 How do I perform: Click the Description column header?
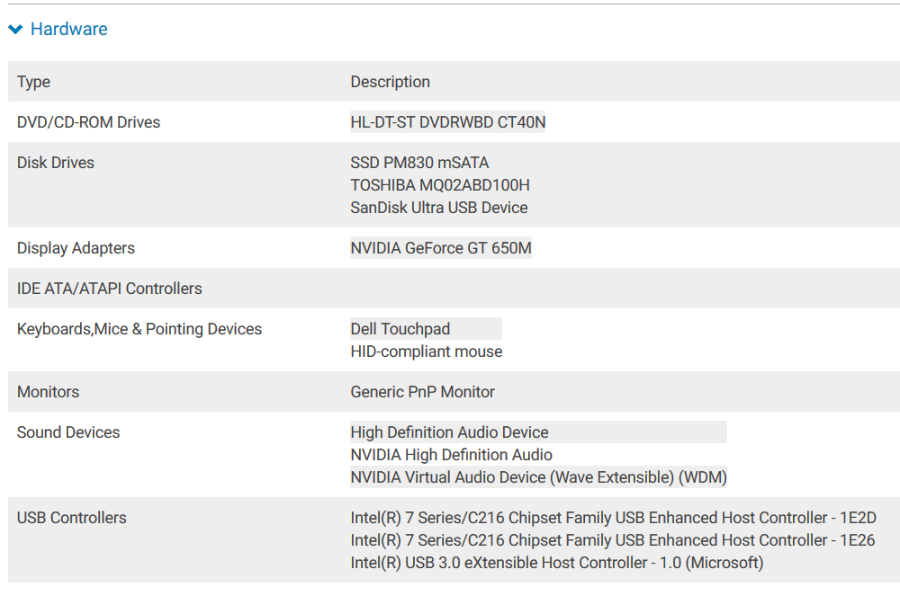pos(390,82)
